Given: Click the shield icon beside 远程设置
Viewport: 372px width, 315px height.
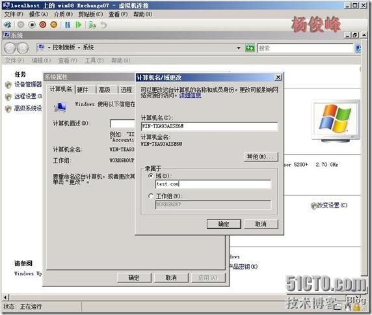Looking at the screenshot, I should tap(8, 97).
